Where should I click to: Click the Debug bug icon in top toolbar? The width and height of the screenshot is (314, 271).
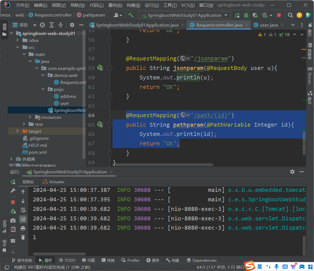click(x=246, y=15)
